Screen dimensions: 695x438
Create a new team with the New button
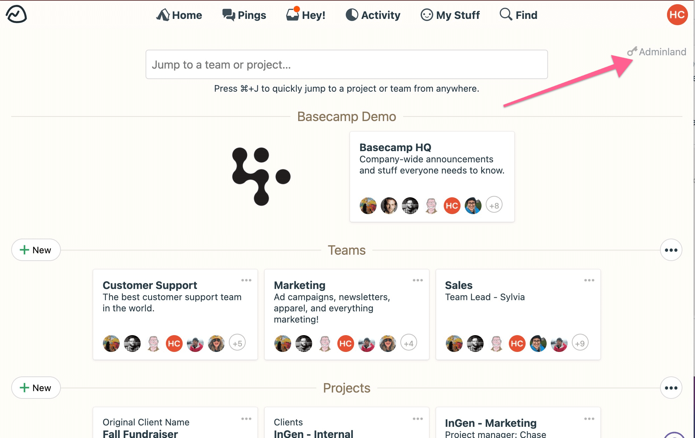[35, 250]
